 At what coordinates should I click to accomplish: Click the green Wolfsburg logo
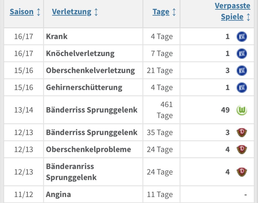pyautogui.click(x=242, y=110)
